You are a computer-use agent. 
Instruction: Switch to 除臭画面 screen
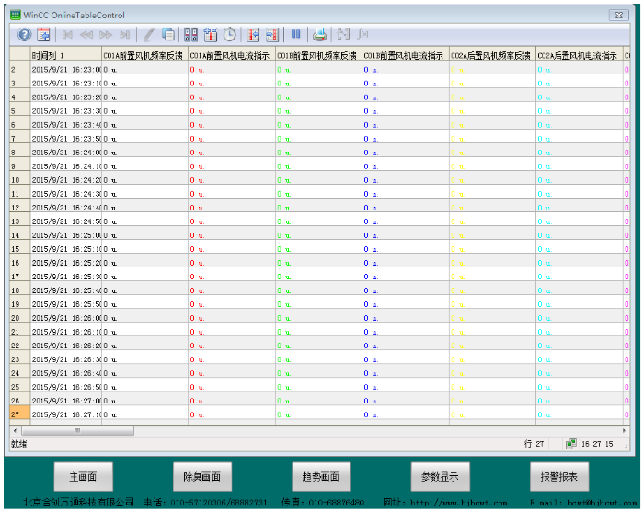point(202,477)
